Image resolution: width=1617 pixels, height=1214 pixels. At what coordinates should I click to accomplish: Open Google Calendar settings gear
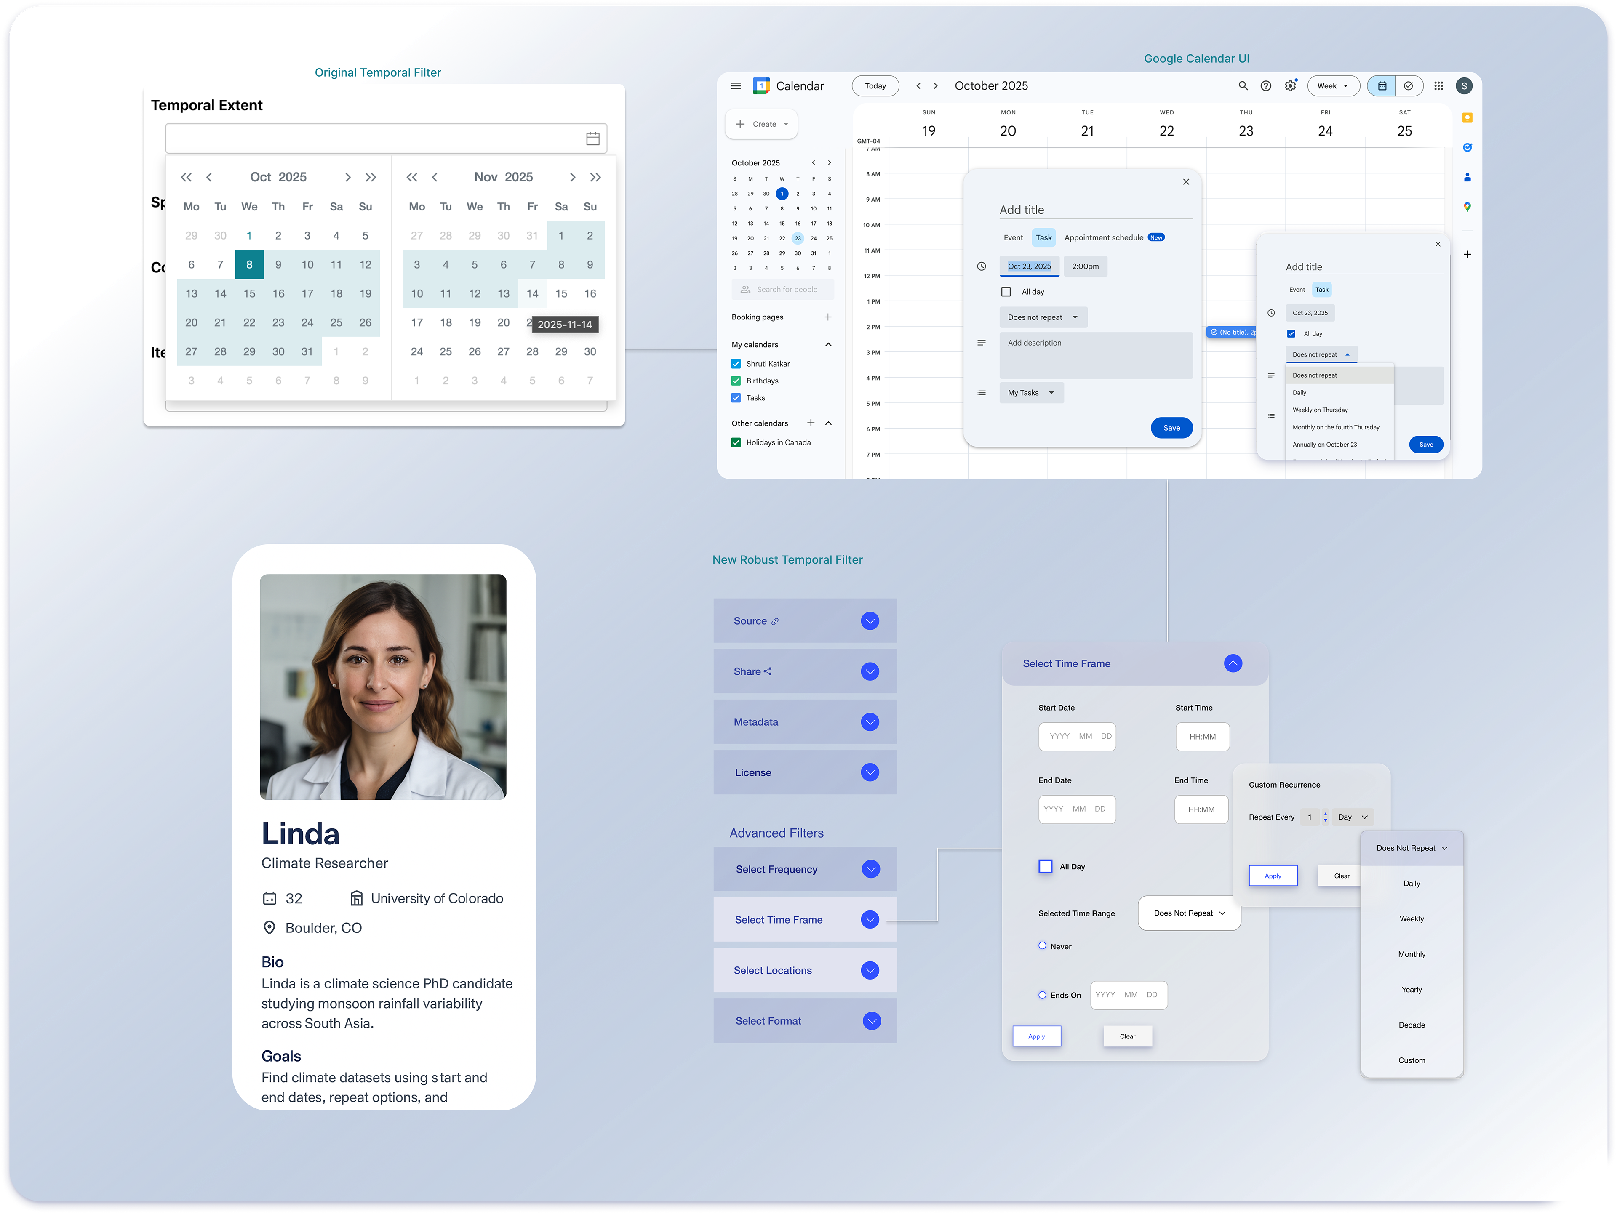coord(1290,86)
